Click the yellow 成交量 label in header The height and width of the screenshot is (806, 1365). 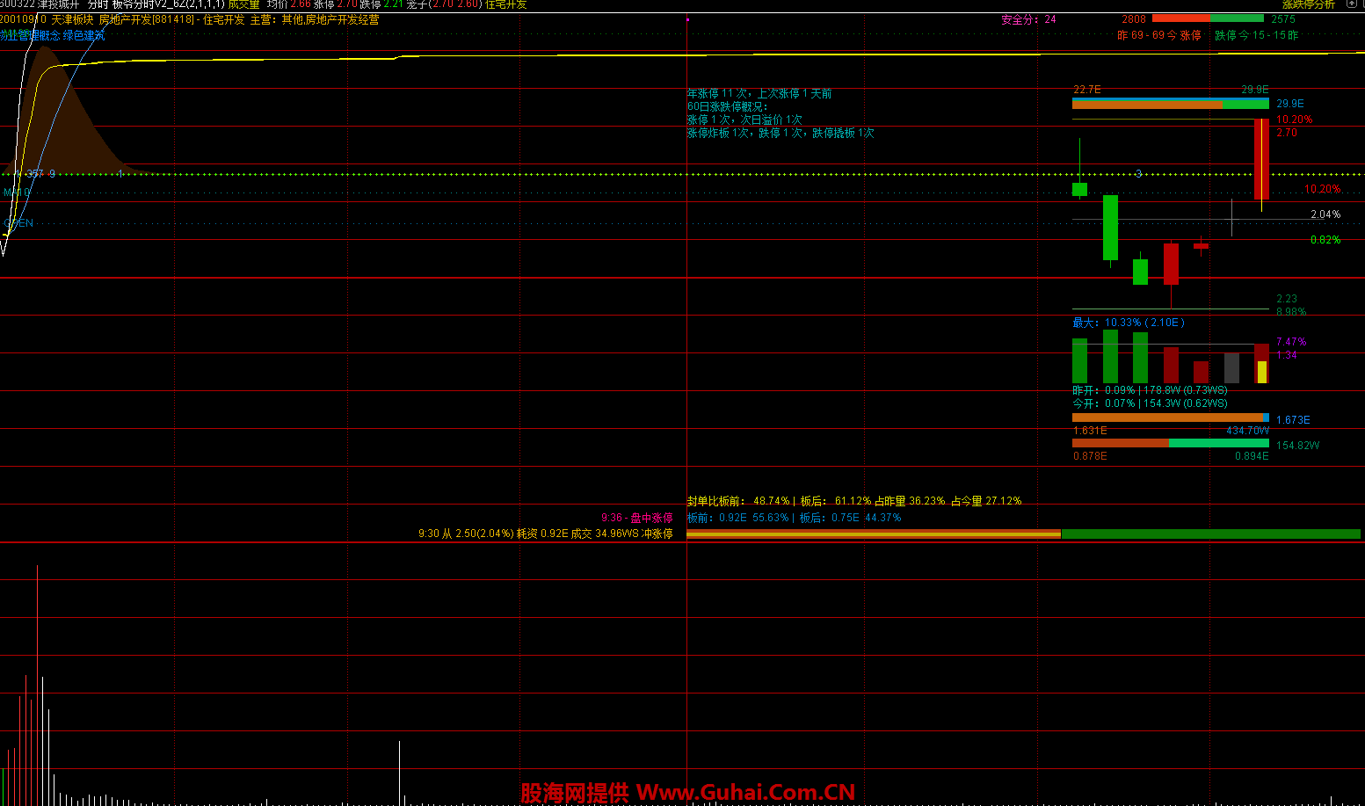[x=243, y=4]
